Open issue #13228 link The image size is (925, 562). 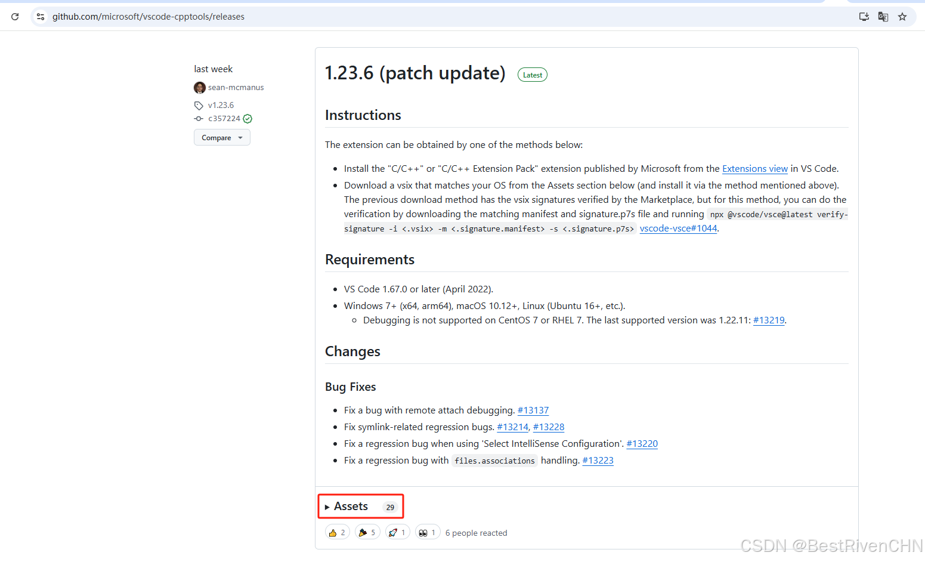tap(549, 427)
